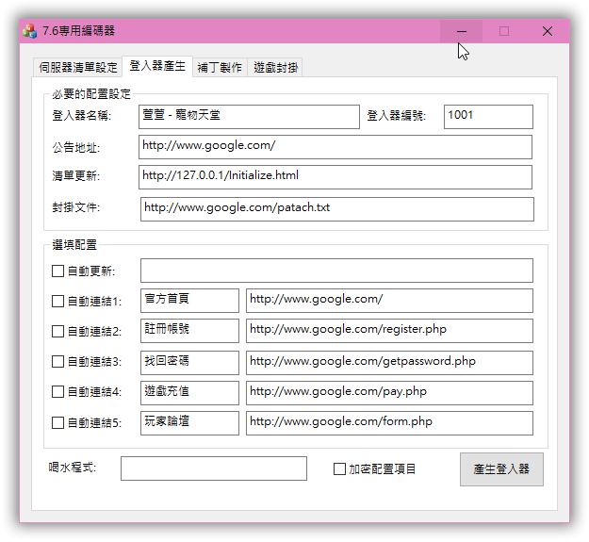Check the 自動連結2 checkbox
589x542 pixels.
(x=57, y=331)
